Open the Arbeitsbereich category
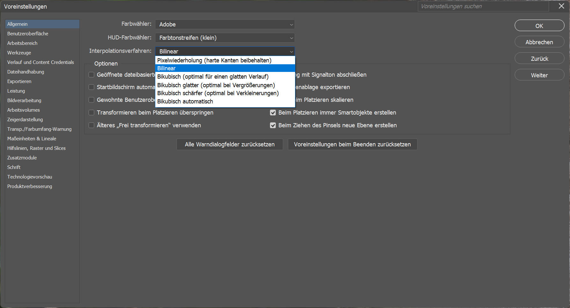This screenshot has height=308, width=570. pyautogui.click(x=42, y=43)
